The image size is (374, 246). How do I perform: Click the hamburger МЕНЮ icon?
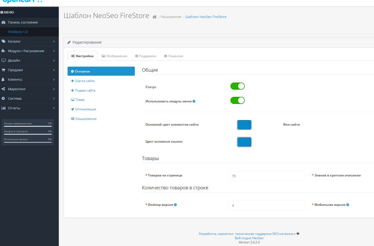(x=2, y=12)
